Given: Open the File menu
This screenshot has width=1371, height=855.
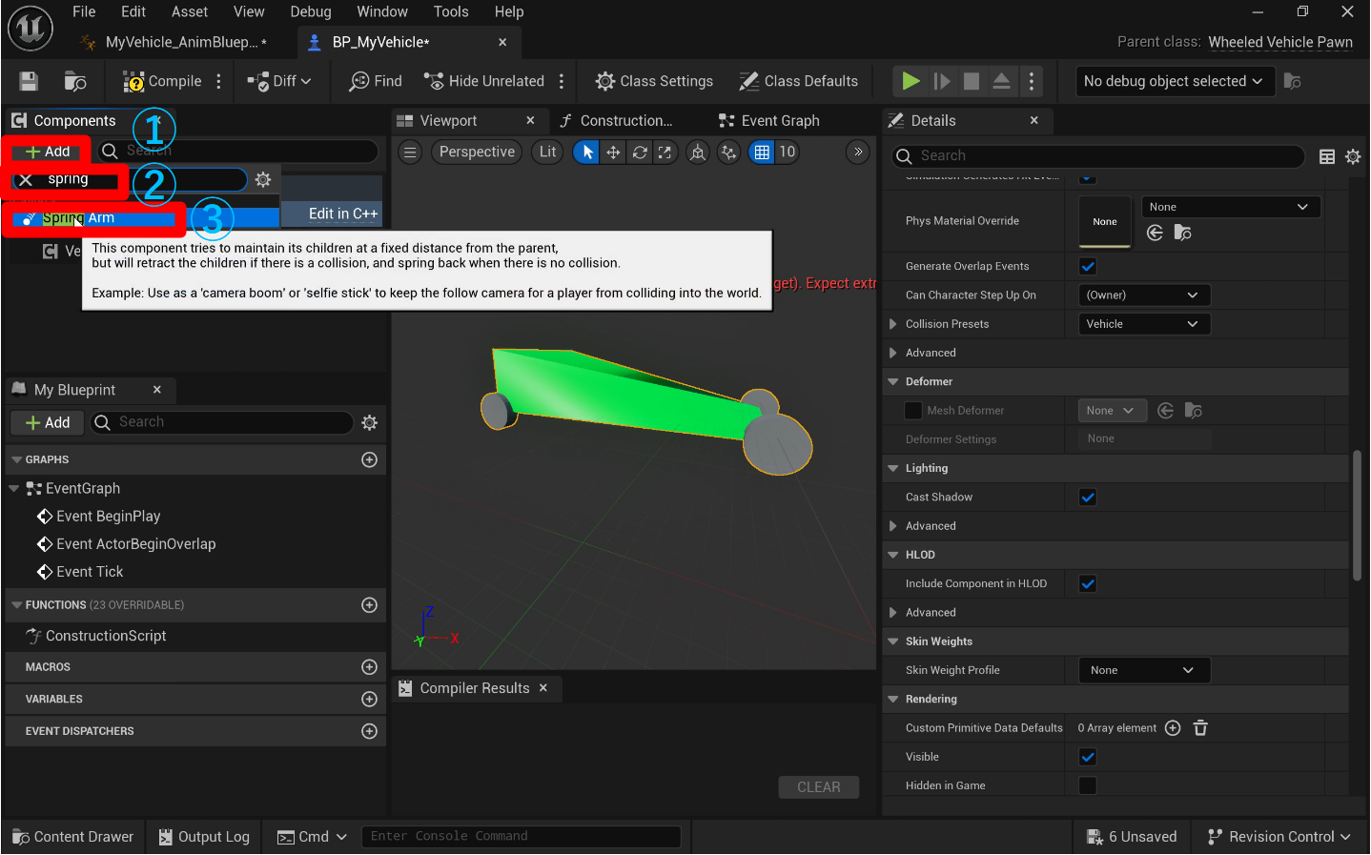Looking at the screenshot, I should 84,11.
